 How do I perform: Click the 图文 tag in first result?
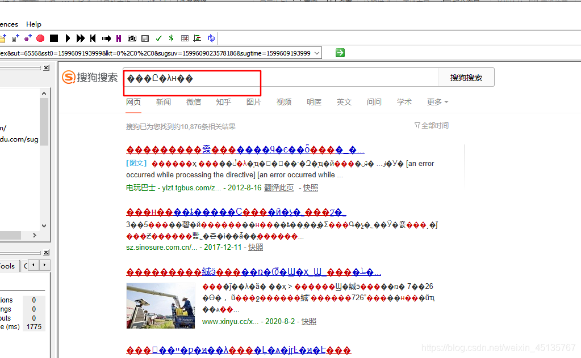[x=136, y=163]
